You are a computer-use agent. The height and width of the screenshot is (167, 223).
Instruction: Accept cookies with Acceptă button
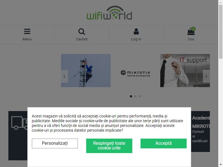point(164,143)
